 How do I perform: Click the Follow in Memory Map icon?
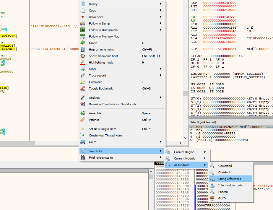(83, 36)
